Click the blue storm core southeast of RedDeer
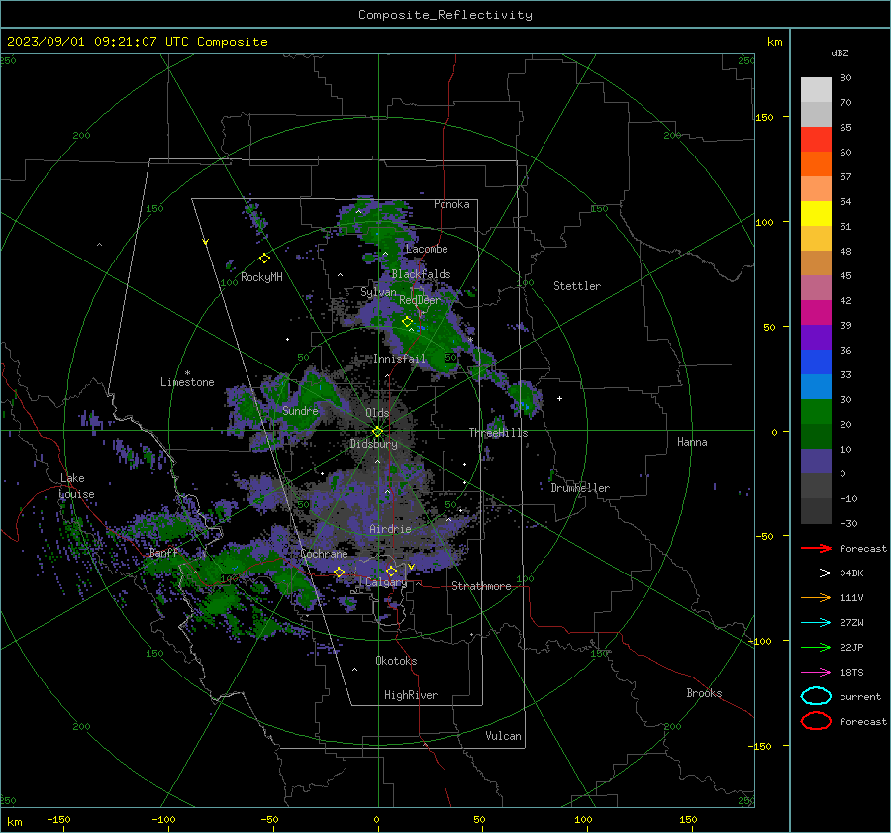 point(421,328)
